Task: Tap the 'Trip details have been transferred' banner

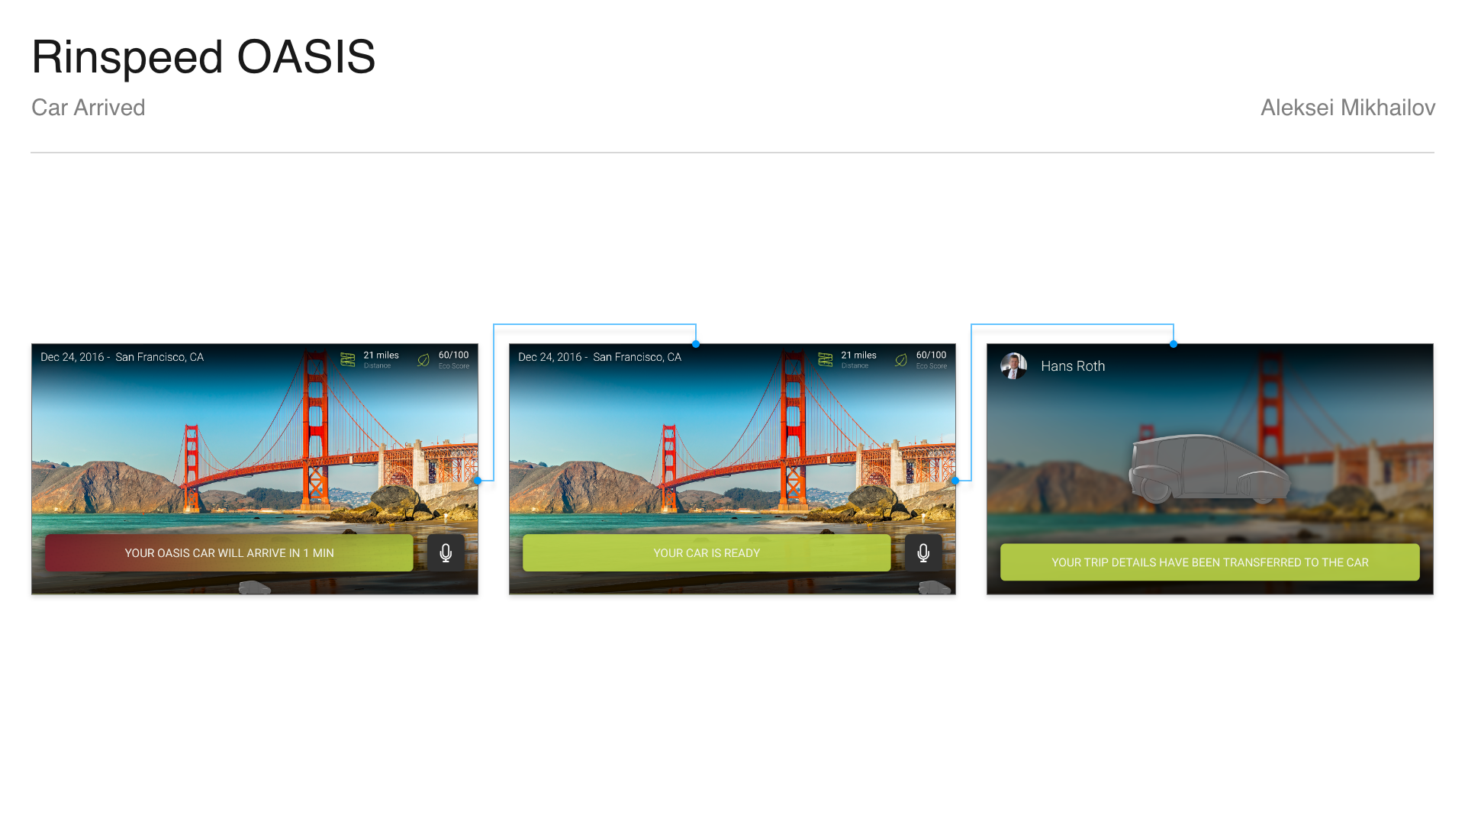Action: click(1210, 562)
